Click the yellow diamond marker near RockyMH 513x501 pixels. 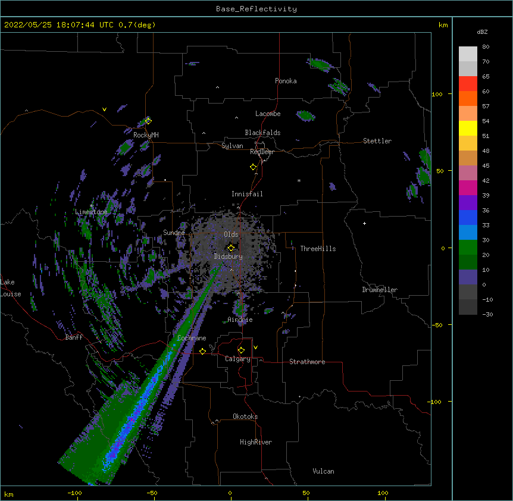[148, 121]
